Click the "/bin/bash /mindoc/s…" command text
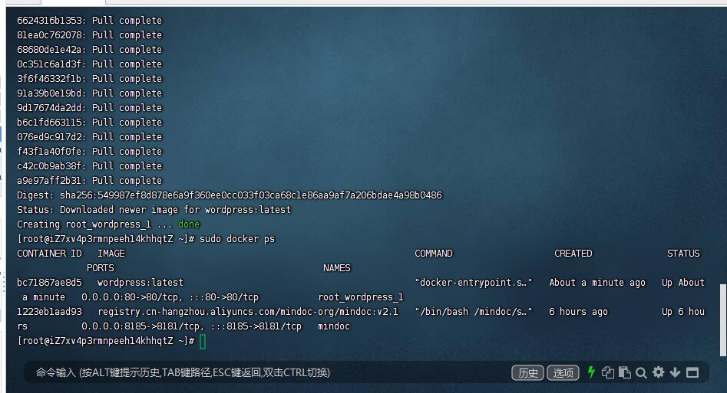The height and width of the screenshot is (393, 727). [x=474, y=312]
